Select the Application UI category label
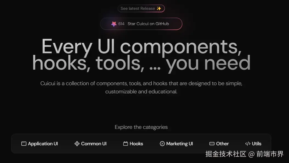 [x=43, y=144]
